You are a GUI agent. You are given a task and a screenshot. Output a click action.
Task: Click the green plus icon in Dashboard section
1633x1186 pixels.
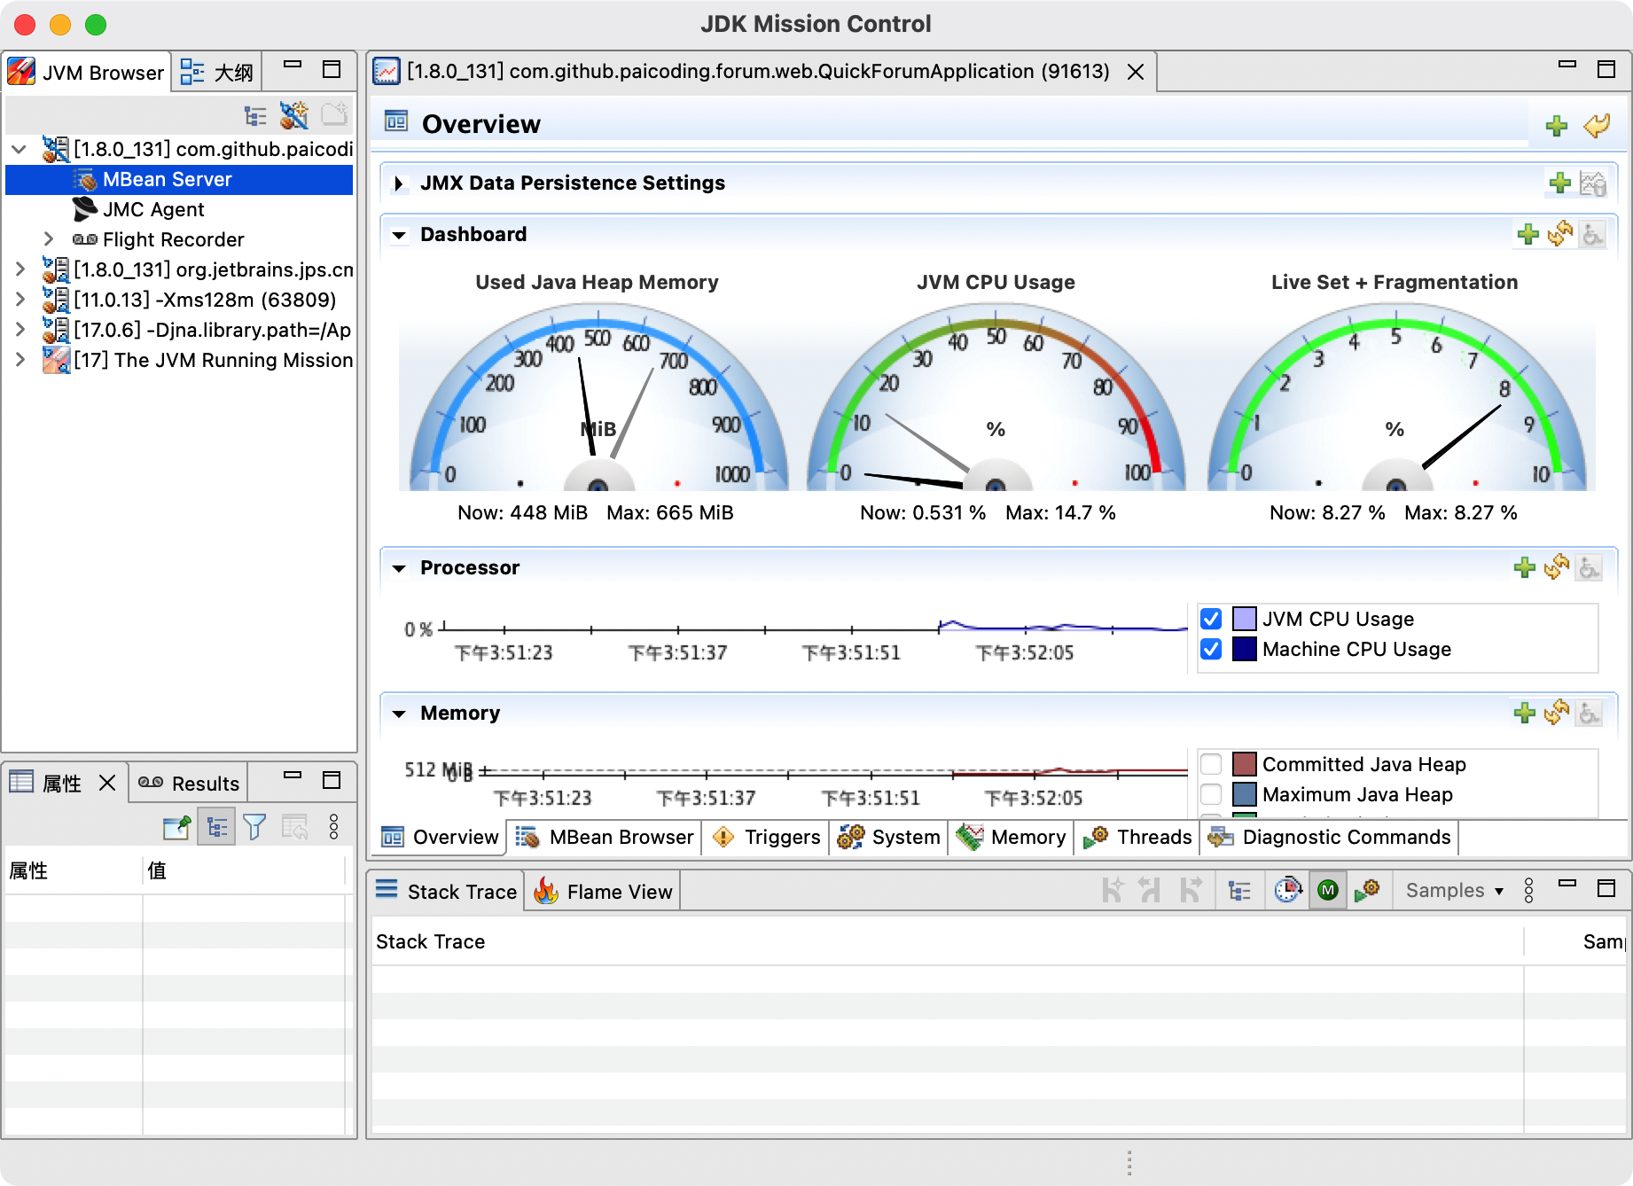point(1528,235)
